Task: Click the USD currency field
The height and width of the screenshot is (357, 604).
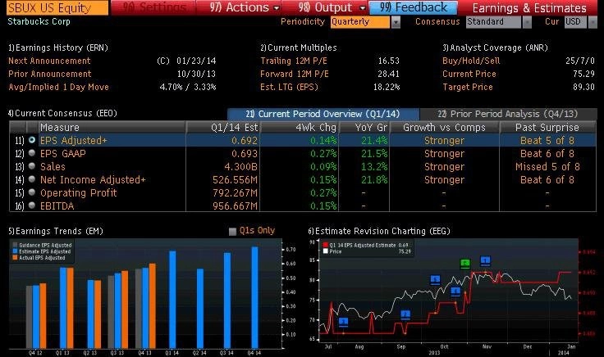Action: point(575,22)
